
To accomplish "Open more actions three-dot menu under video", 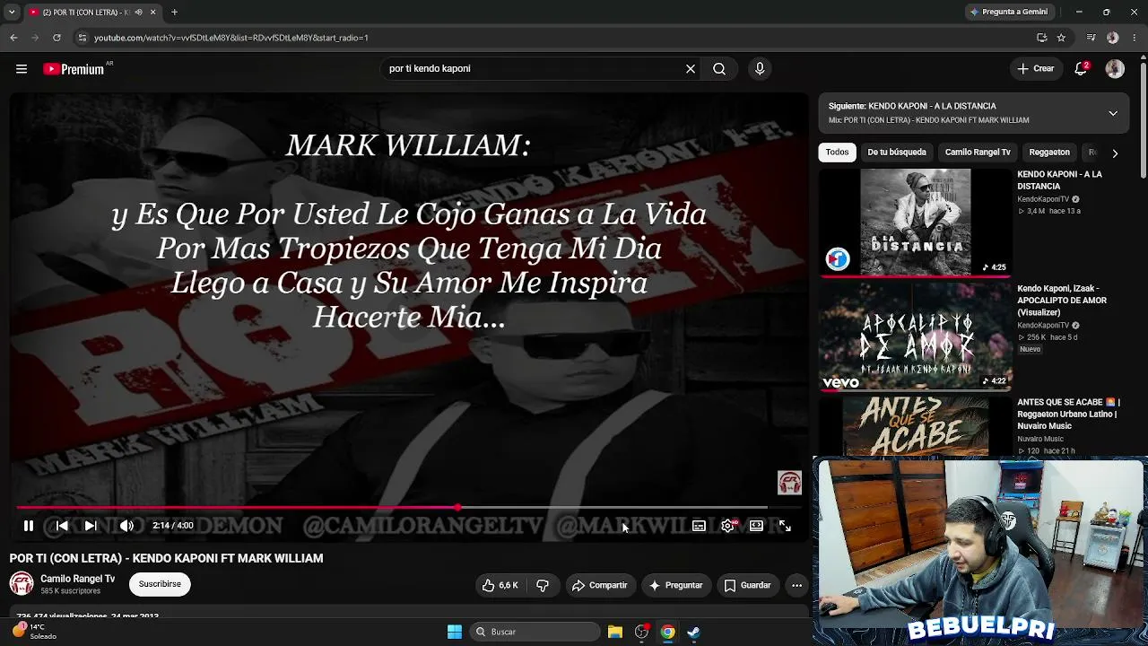I will tap(796, 585).
